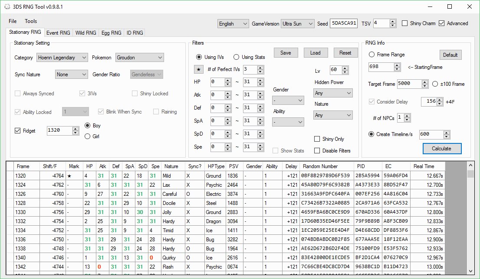Adjust Spe maximum IV stepper
Viewport: 480px width, 279px height.
(260, 147)
